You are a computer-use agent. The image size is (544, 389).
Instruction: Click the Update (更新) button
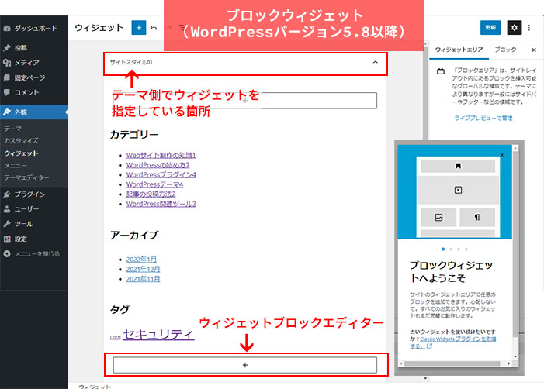tap(490, 28)
